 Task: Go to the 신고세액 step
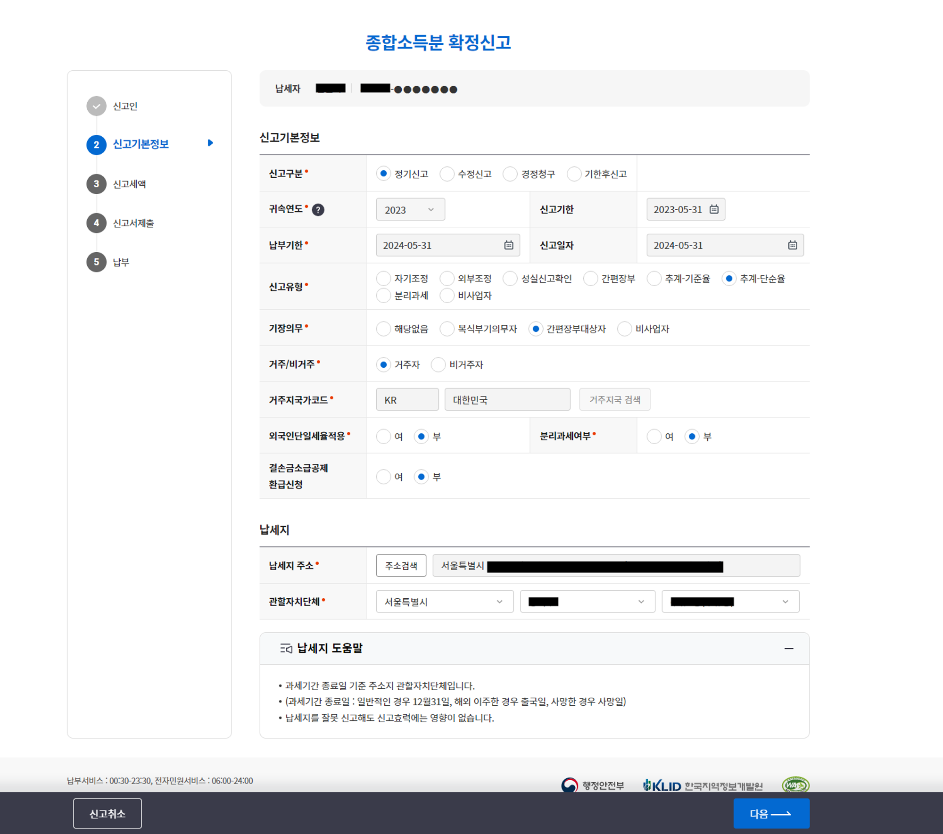point(129,184)
